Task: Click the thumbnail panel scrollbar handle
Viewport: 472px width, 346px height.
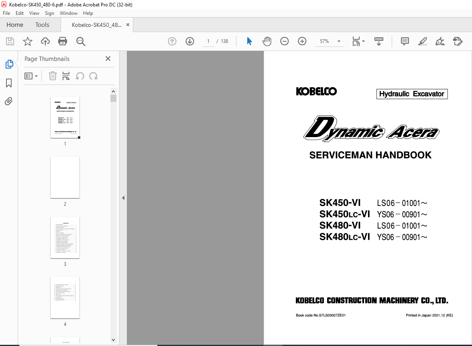Action: (114, 98)
